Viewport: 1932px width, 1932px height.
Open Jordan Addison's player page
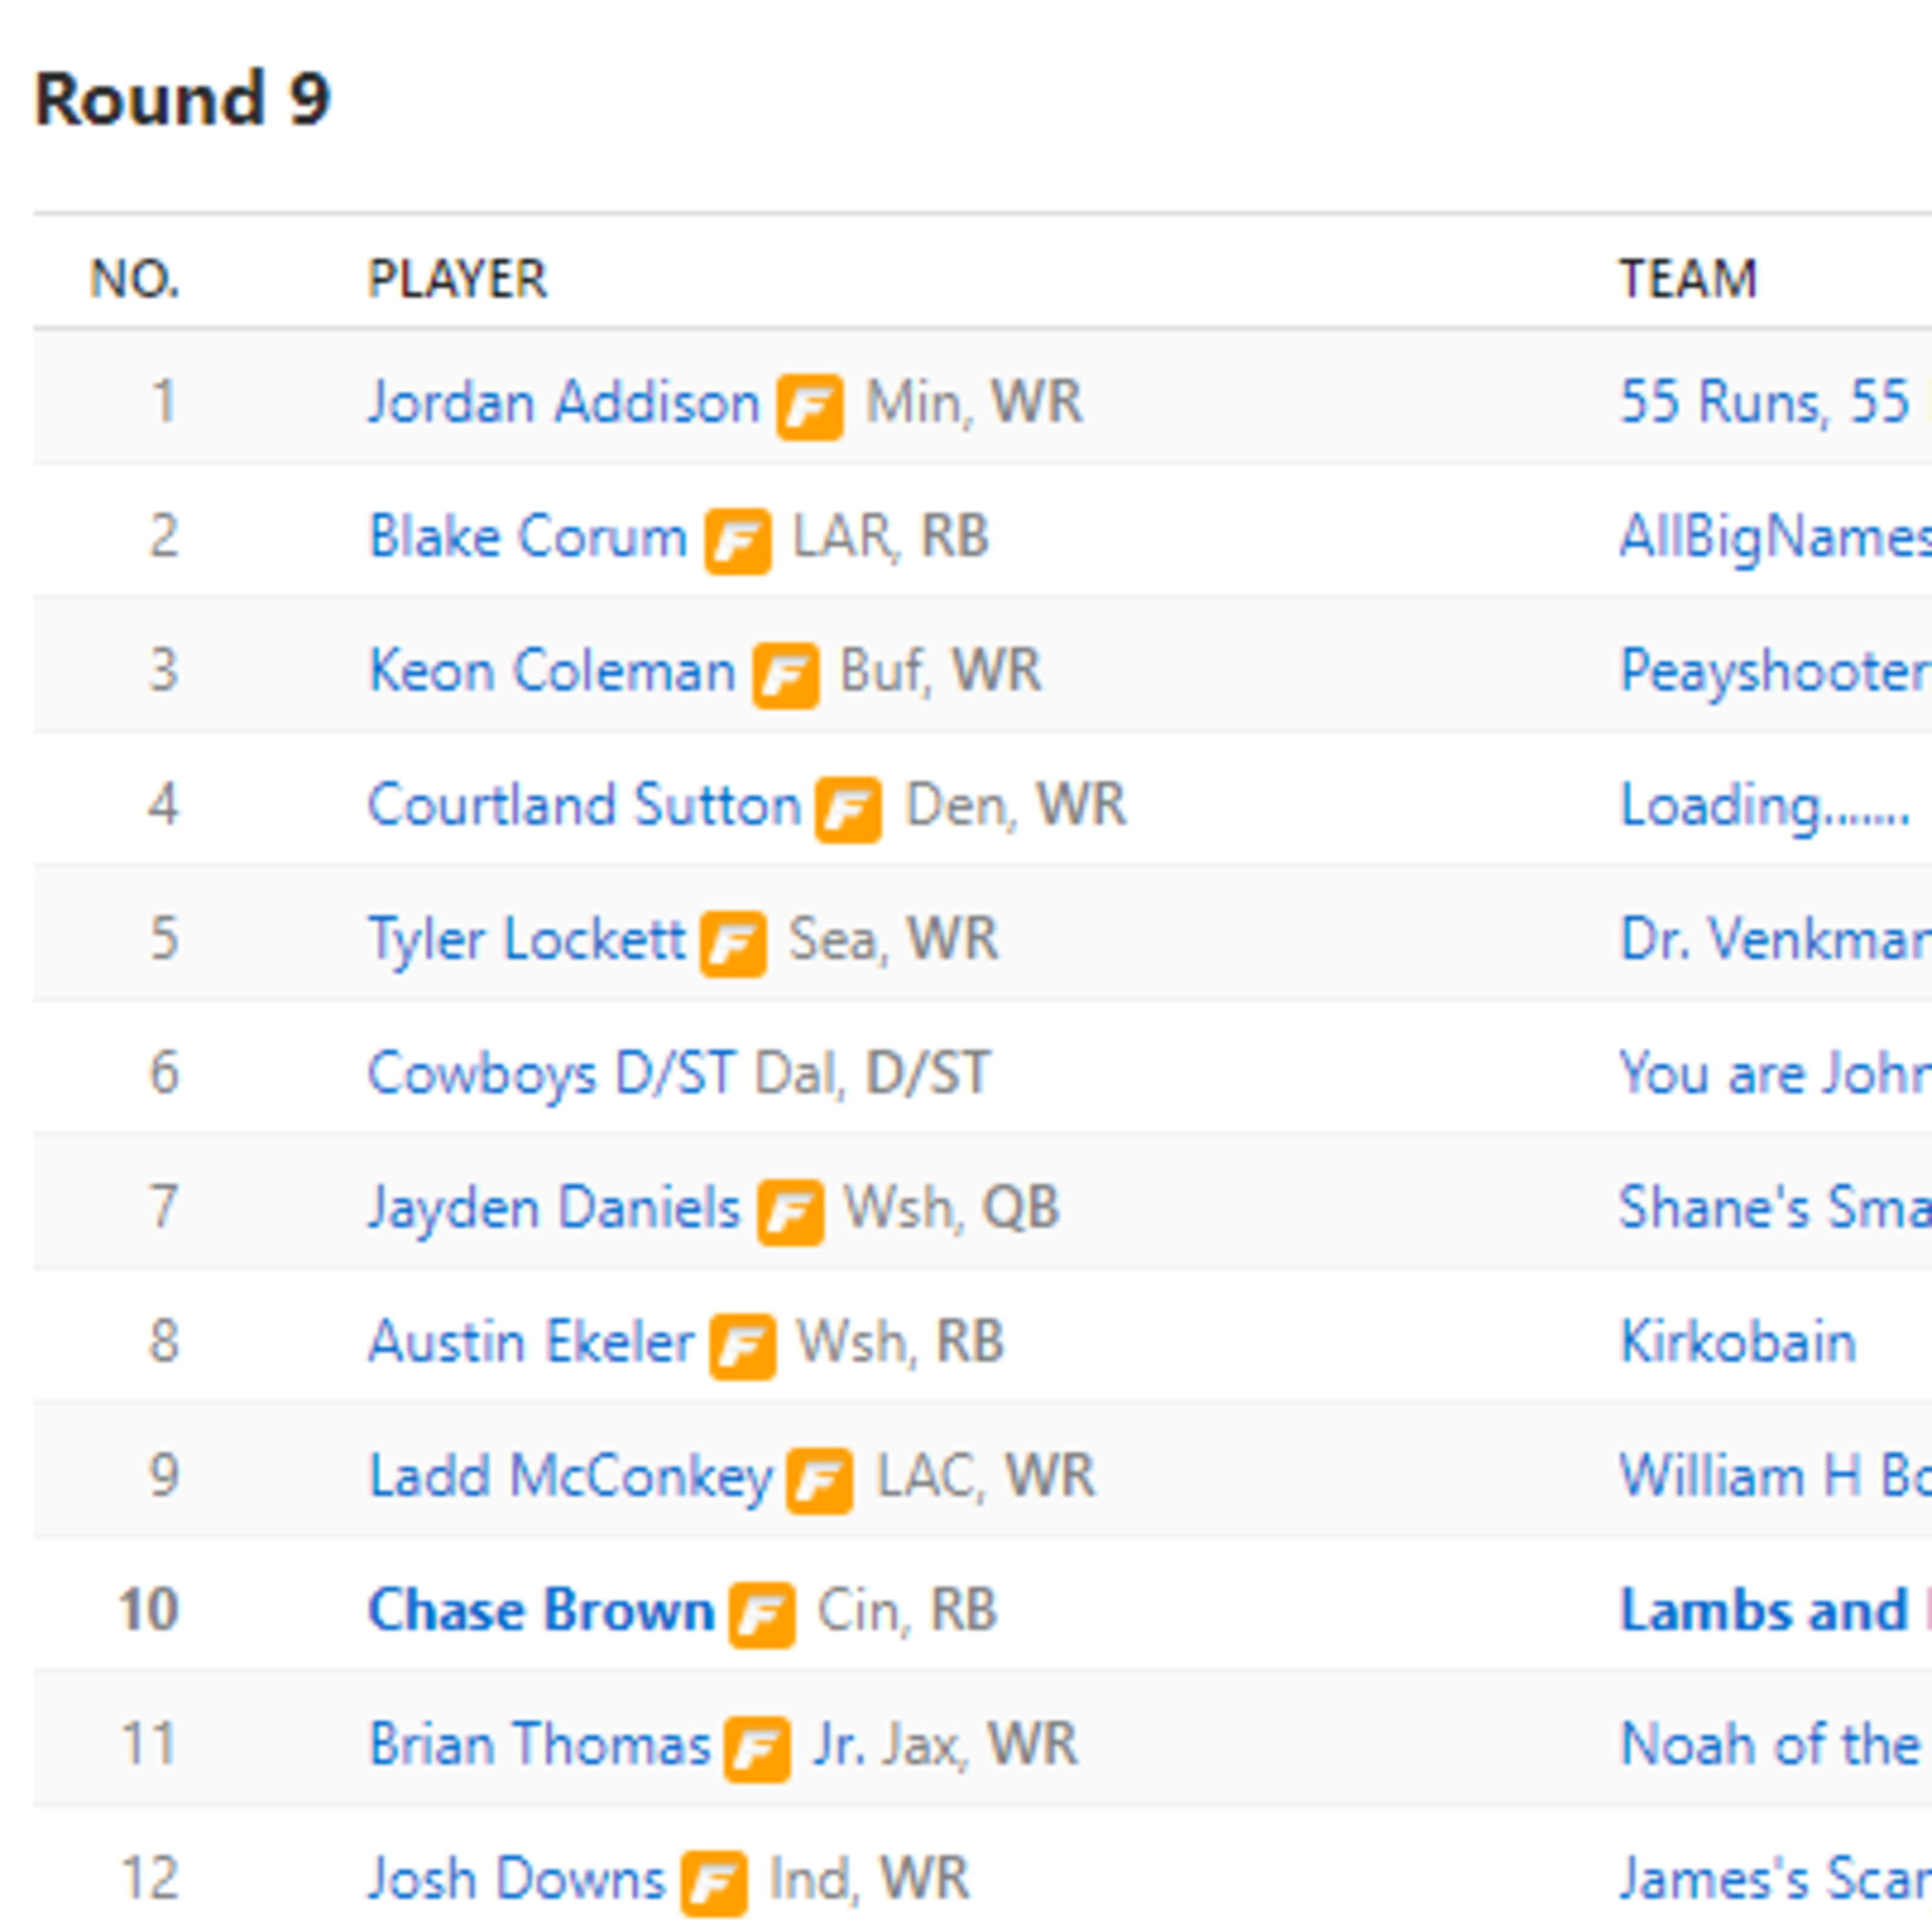click(x=564, y=402)
